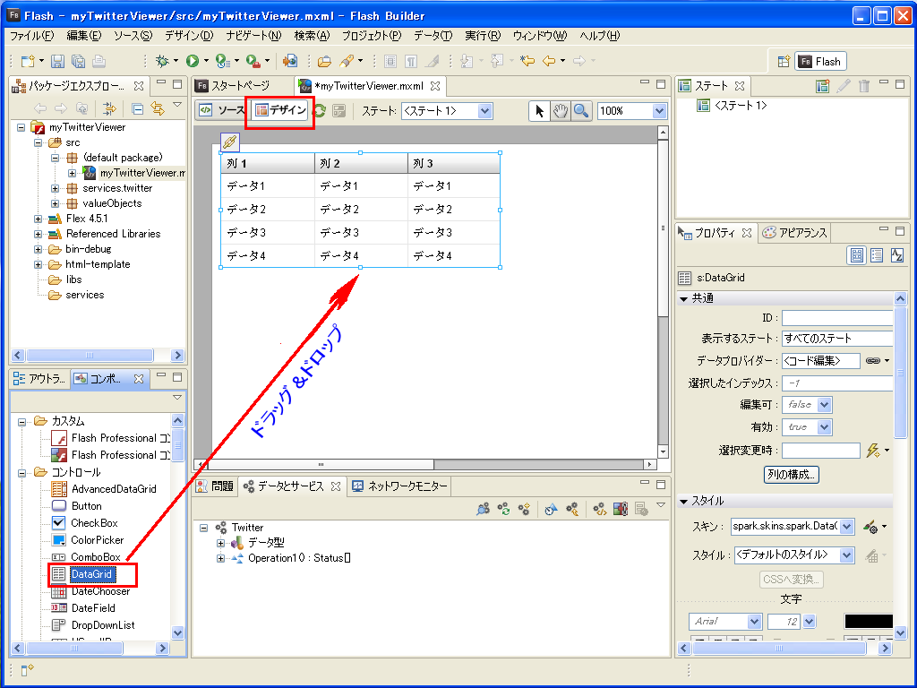
Task: Click the Flash perspective button
Action: (x=820, y=62)
